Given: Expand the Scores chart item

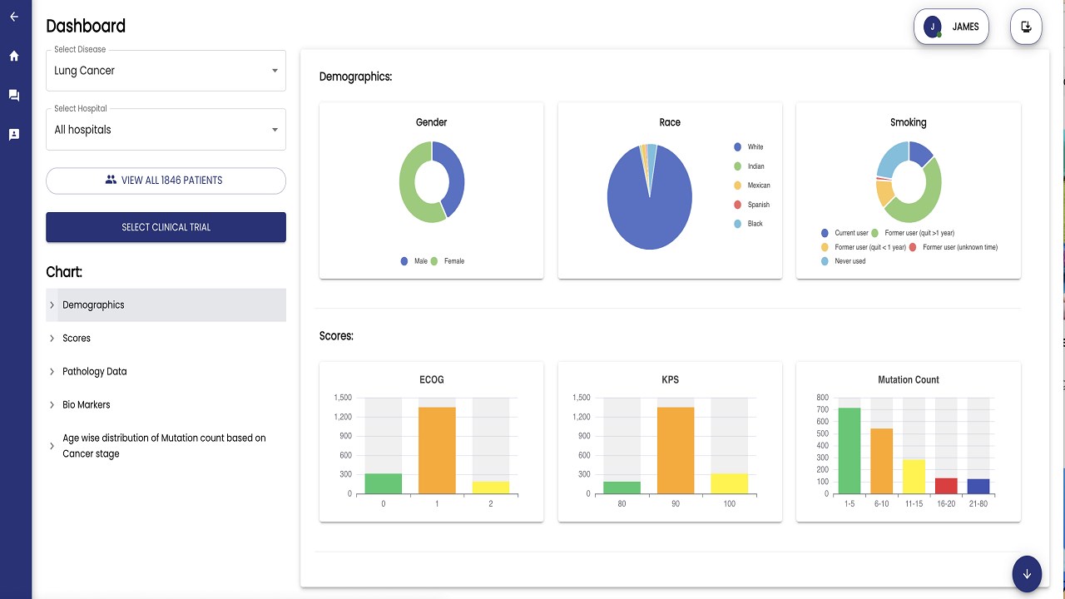Looking at the screenshot, I should (166, 339).
